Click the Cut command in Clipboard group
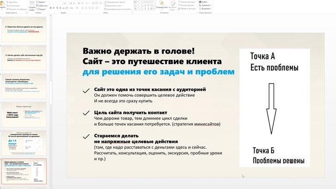The height and width of the screenshot is (189, 336). [12, 2]
